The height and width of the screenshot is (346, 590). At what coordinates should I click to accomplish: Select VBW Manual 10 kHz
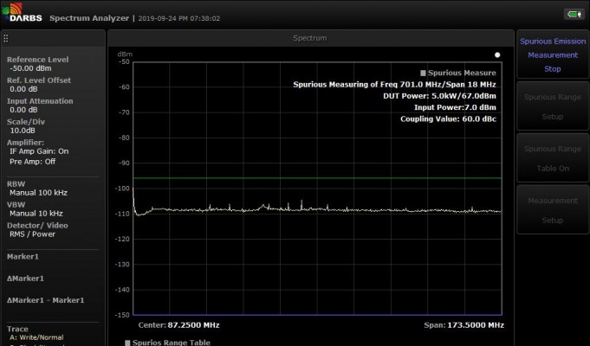[35, 208]
